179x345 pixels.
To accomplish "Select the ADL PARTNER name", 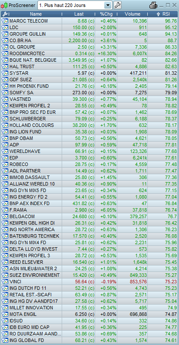I will pyautogui.click(x=25, y=171).
